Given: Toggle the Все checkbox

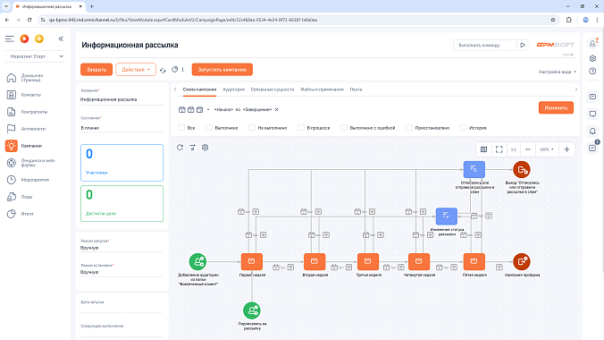Looking at the screenshot, I should [181, 128].
